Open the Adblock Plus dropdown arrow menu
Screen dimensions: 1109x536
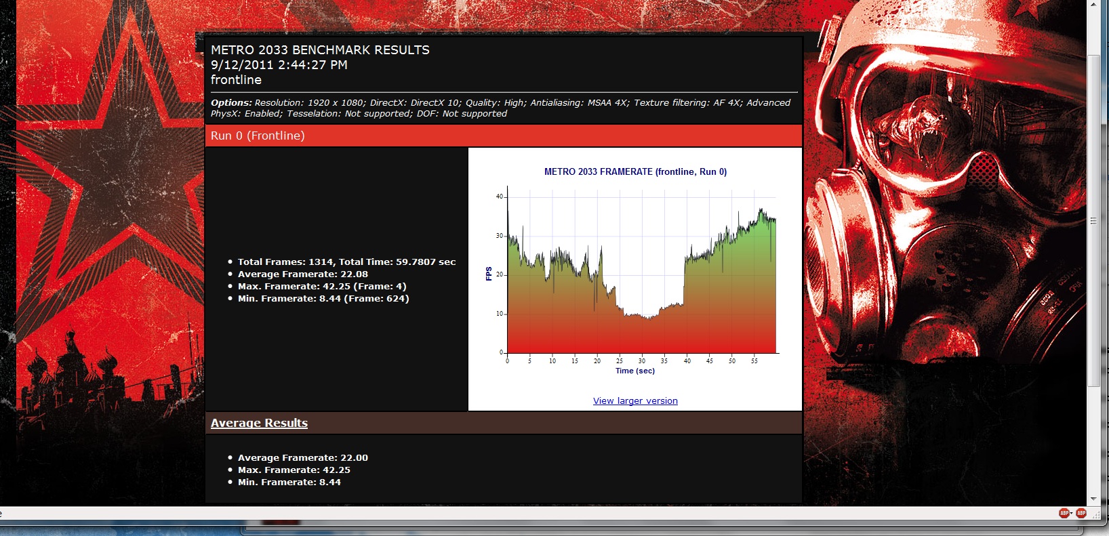pyautogui.click(x=1072, y=513)
